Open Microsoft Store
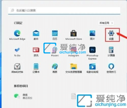This screenshot has width=127, height=108. pyautogui.click(x=74, y=35)
